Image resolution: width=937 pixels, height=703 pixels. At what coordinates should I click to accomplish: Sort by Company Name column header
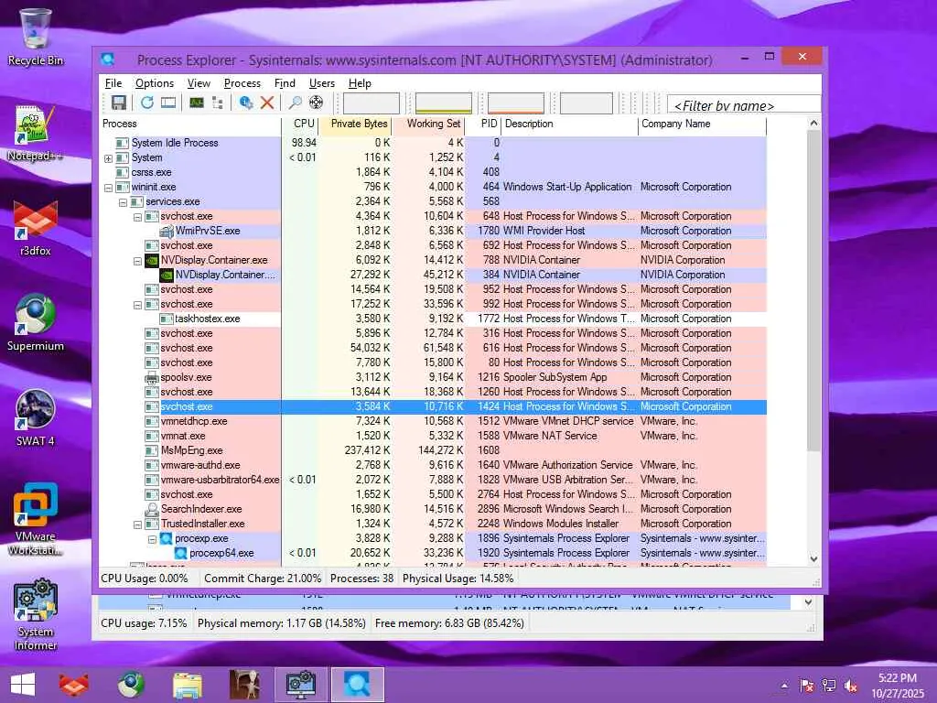[x=702, y=124]
